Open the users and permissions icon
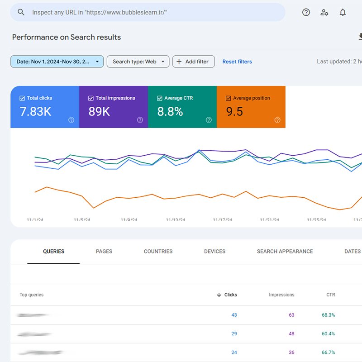Viewport: 362px width, 362px height. coord(324,12)
